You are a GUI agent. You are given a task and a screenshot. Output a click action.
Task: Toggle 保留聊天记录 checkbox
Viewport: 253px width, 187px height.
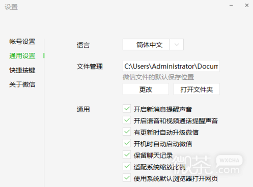(127, 155)
